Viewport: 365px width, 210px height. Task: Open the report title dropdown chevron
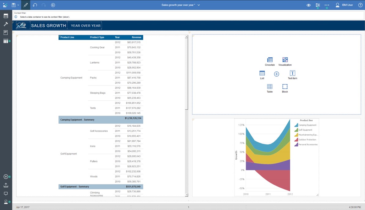pyautogui.click(x=199, y=5)
